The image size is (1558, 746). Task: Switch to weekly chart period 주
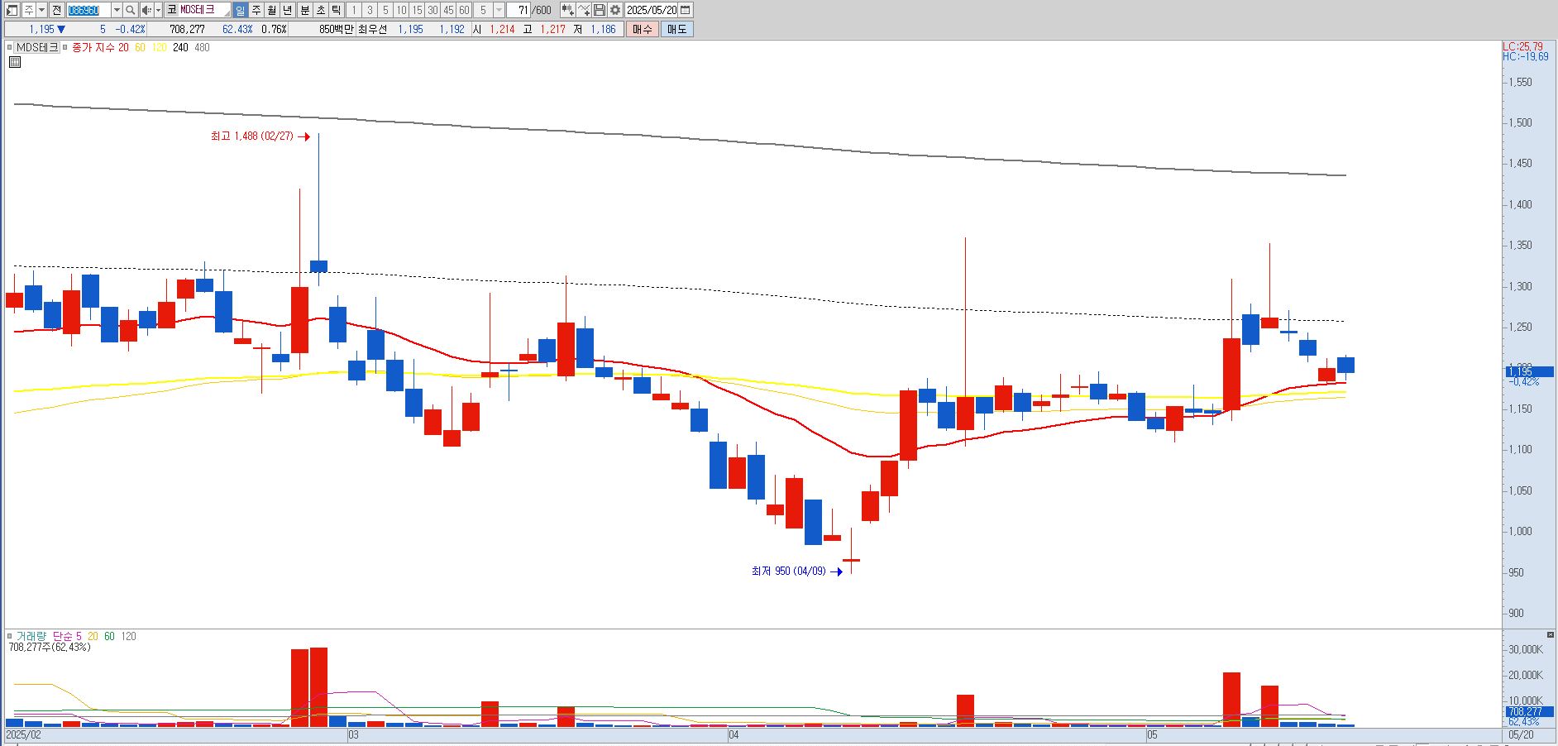pyautogui.click(x=256, y=10)
